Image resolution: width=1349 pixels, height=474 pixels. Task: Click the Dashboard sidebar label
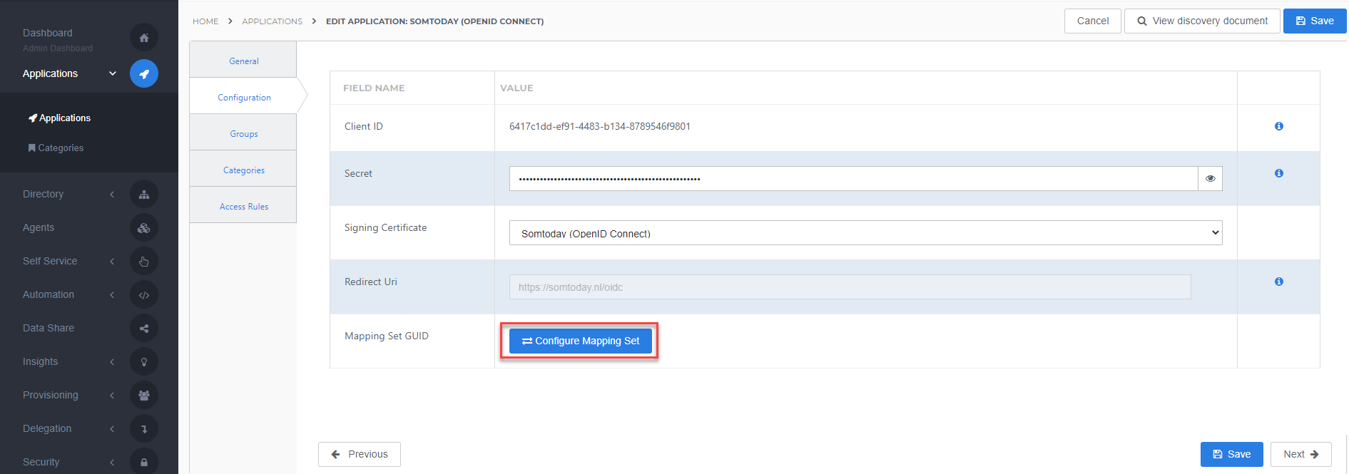(x=47, y=33)
